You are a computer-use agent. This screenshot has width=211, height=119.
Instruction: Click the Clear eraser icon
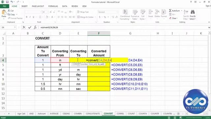point(170,18)
